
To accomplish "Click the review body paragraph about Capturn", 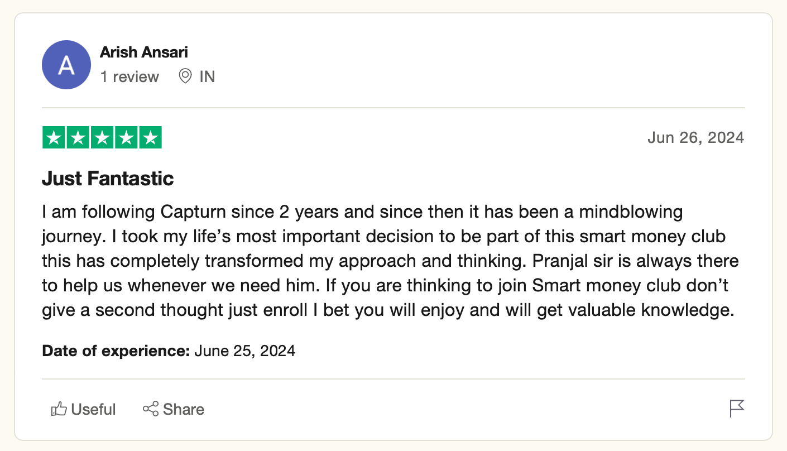I will (x=391, y=261).
